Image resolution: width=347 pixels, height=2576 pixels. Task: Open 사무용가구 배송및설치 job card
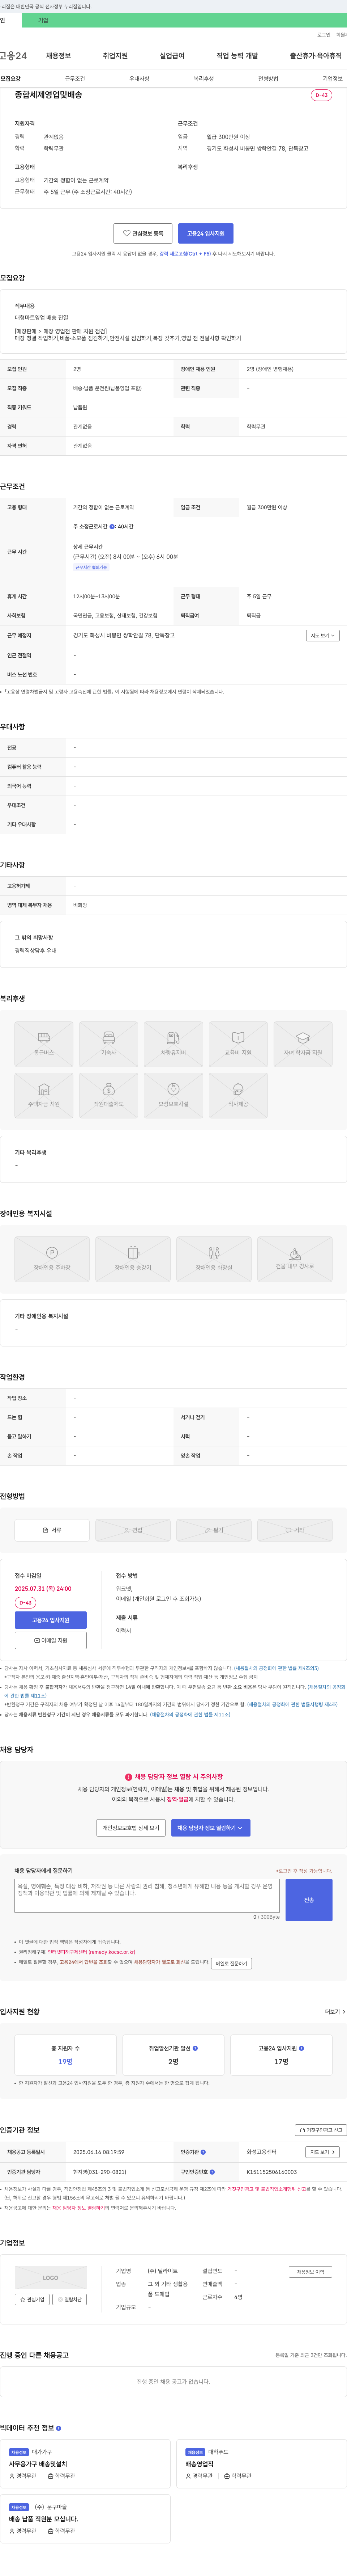click(x=85, y=2464)
